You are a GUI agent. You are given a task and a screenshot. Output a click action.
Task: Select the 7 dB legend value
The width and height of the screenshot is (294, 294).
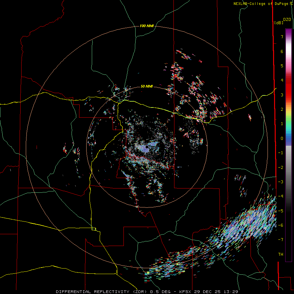[282, 37]
